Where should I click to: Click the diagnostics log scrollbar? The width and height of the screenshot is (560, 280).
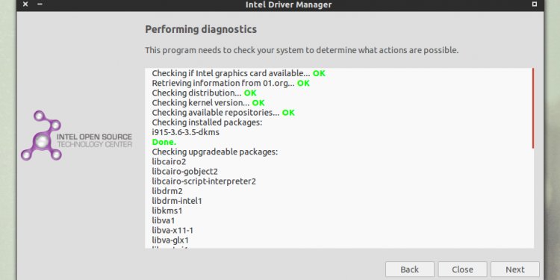(x=533, y=108)
